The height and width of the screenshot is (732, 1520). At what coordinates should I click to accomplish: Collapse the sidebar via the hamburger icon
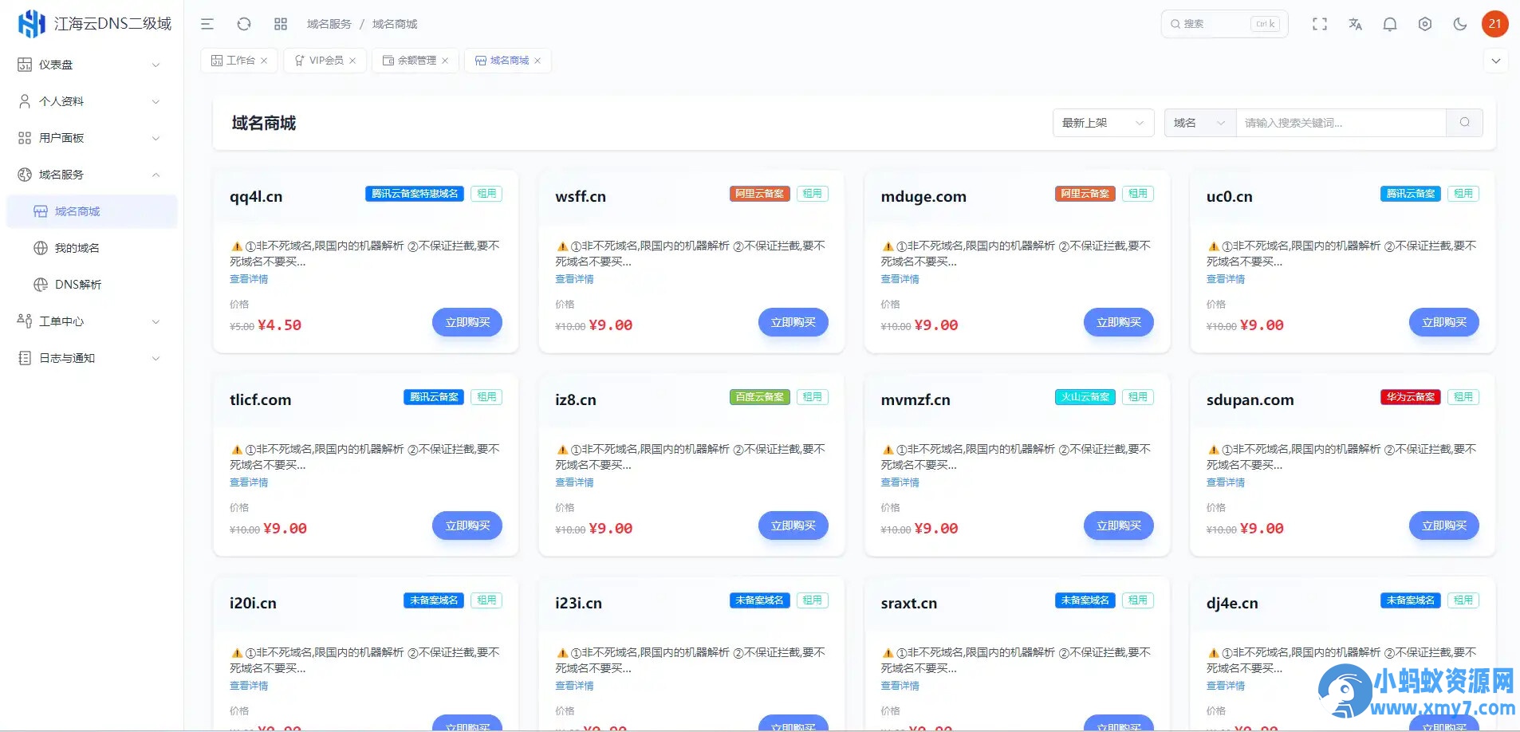click(x=207, y=23)
